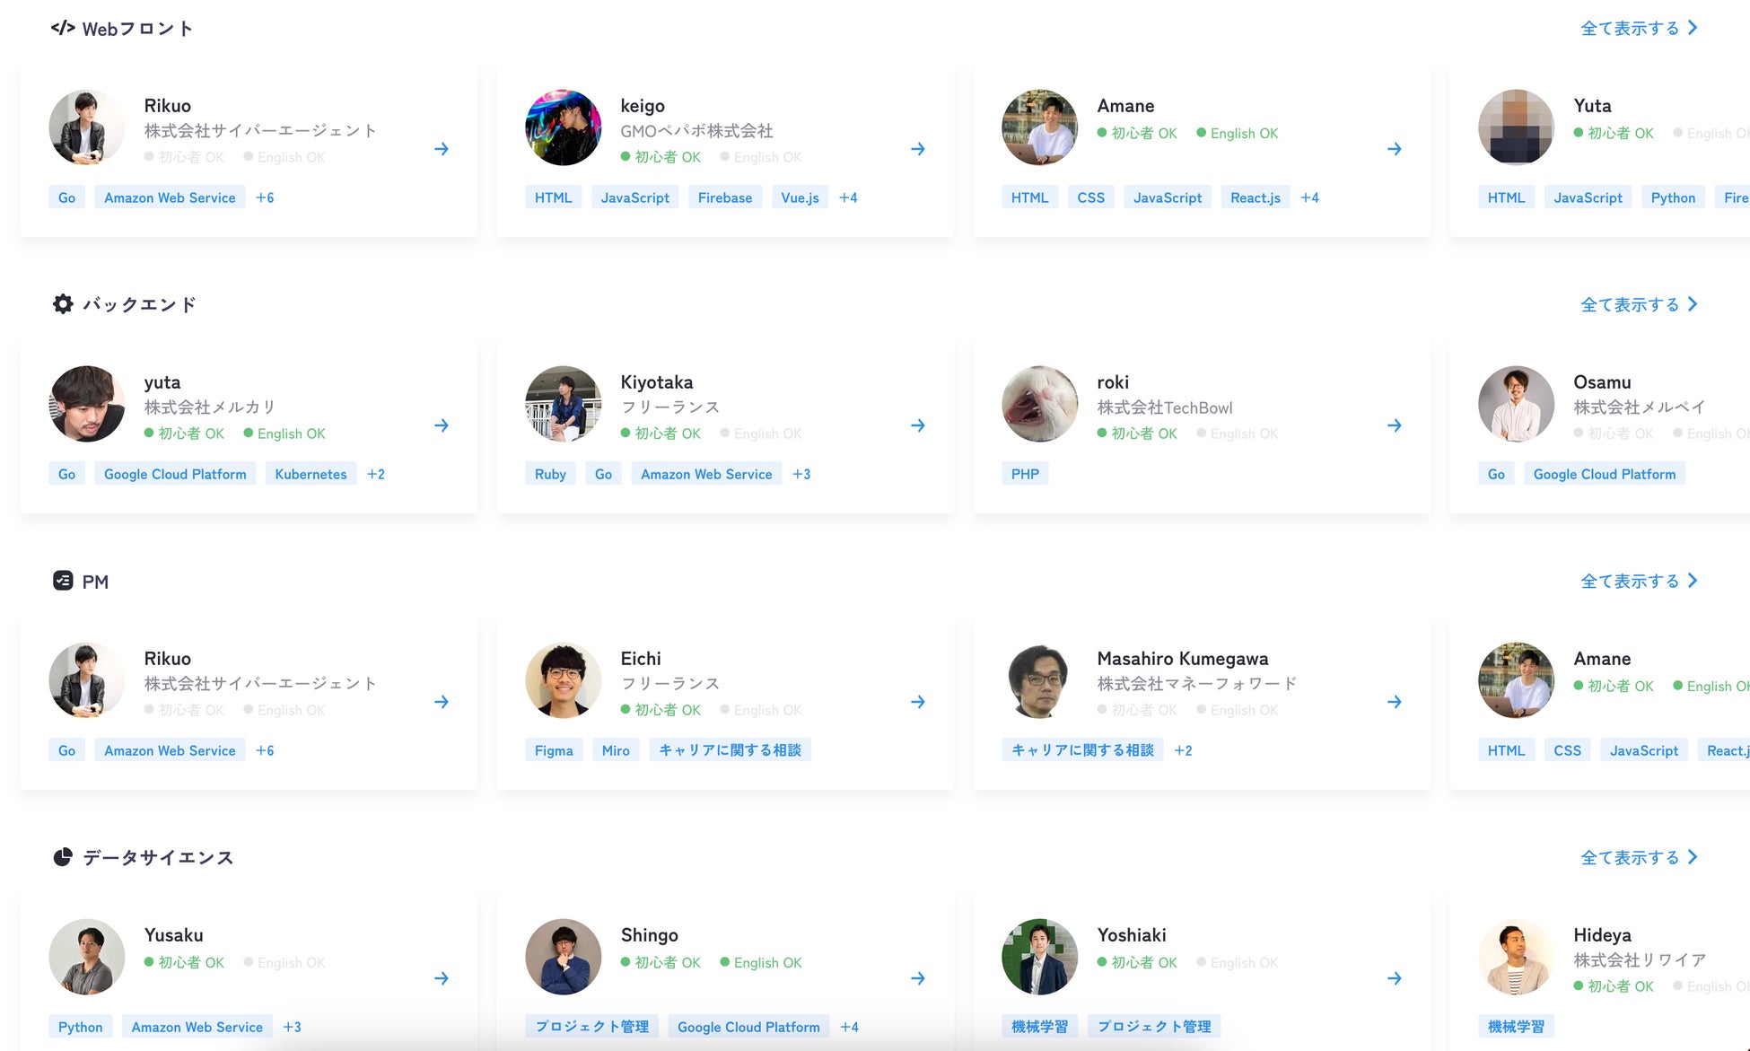Click arrow on roki's mentor card
This screenshot has width=1750, height=1051.
[x=1394, y=425]
